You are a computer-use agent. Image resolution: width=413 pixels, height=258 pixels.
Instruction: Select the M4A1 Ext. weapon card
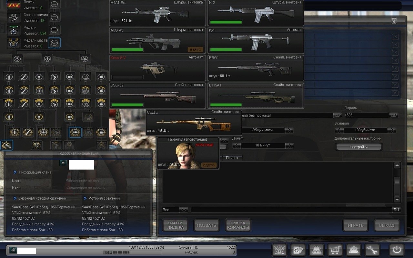click(157, 13)
